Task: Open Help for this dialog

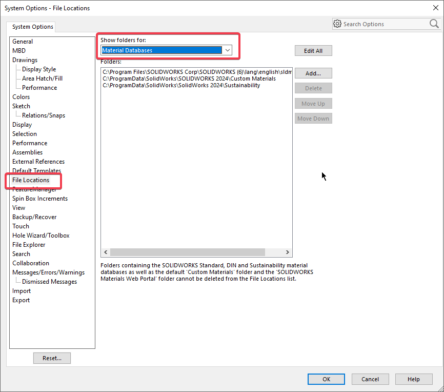Action: point(414,379)
